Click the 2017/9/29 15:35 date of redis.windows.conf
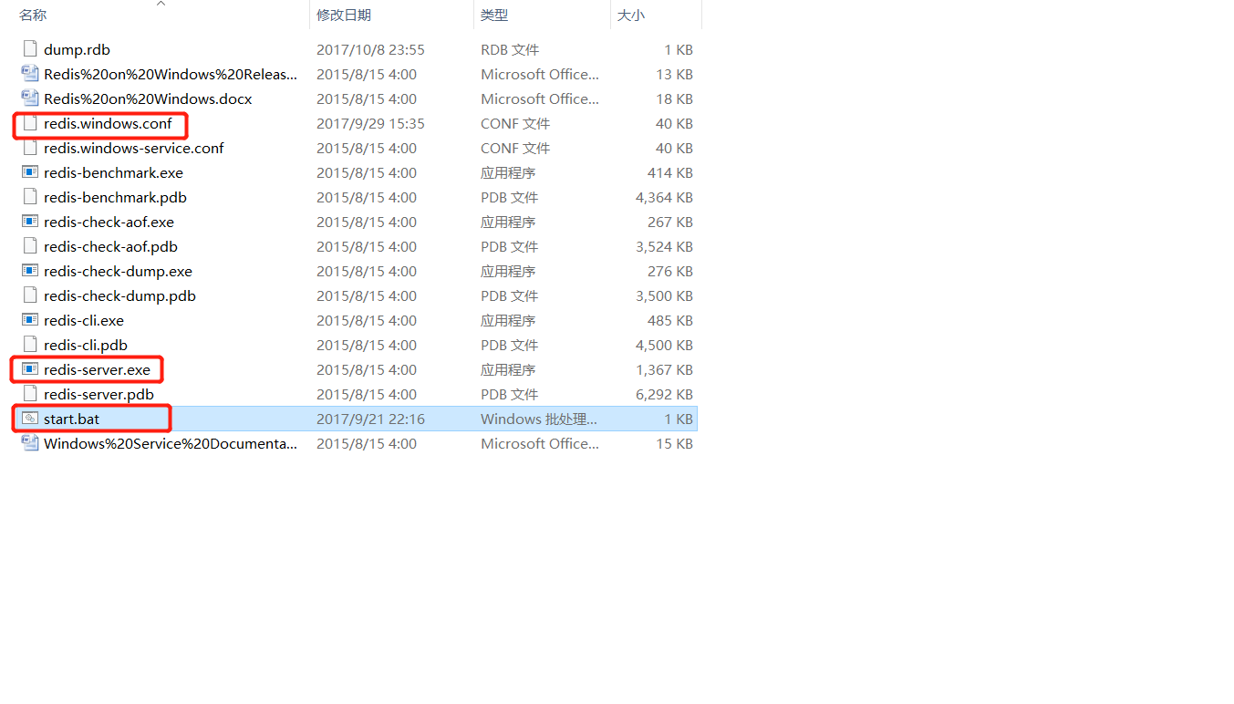This screenshot has height=704, width=1234. pos(370,123)
